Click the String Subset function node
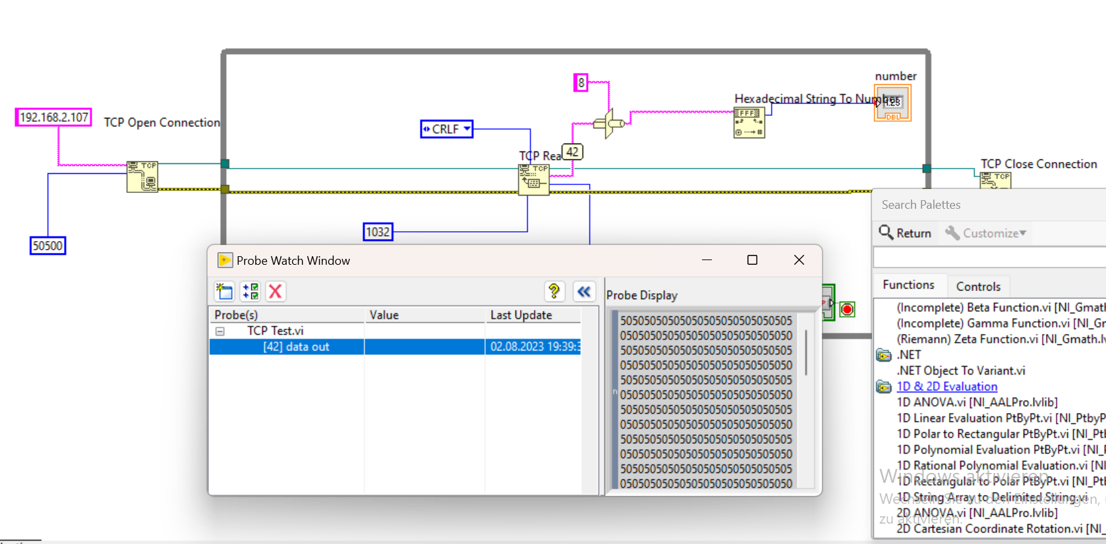The height and width of the screenshot is (544, 1106). pyautogui.click(x=608, y=123)
